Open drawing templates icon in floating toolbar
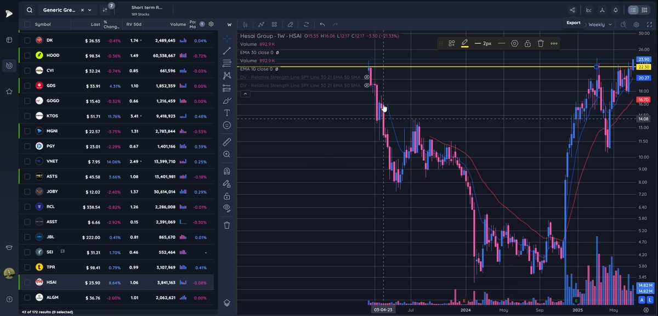 coord(451,43)
